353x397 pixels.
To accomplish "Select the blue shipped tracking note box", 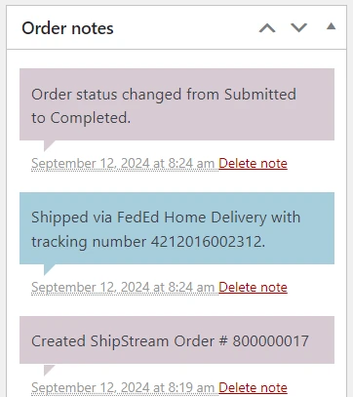I will tap(176, 228).
